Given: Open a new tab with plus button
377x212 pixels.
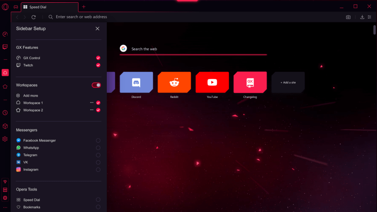Looking at the screenshot, I should [84, 7].
